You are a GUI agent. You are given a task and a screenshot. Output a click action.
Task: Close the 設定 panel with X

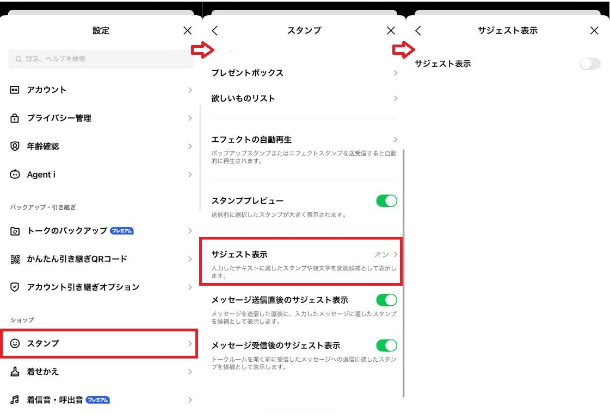[188, 30]
